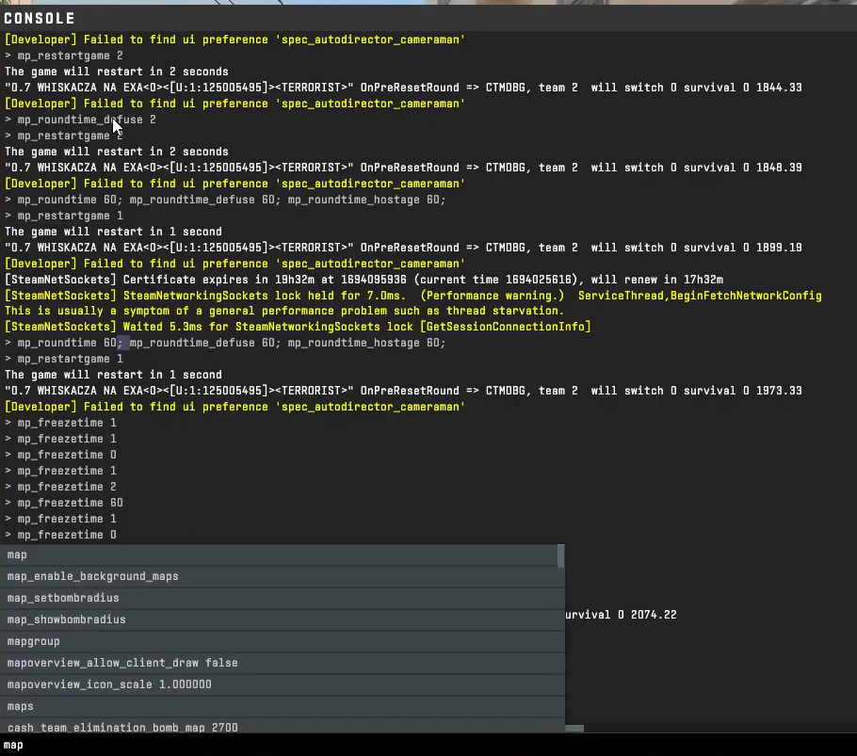857x756 pixels.
Task: Click the autocomplete list vertical scrollbar thumb
Action: [561, 555]
